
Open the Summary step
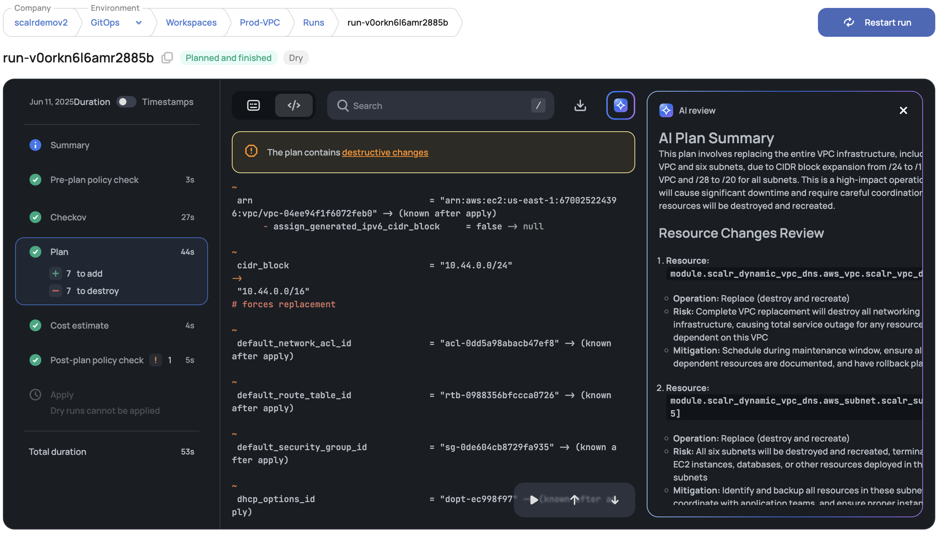click(x=112, y=145)
